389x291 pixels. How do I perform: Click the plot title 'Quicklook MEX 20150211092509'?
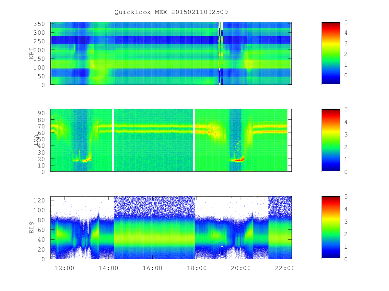pos(171,12)
